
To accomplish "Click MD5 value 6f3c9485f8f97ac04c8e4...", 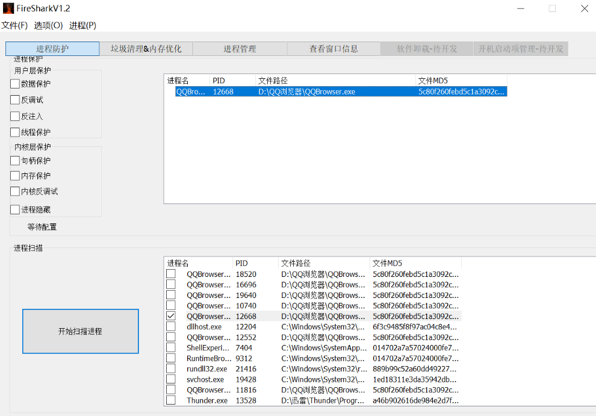I will [x=415, y=327].
